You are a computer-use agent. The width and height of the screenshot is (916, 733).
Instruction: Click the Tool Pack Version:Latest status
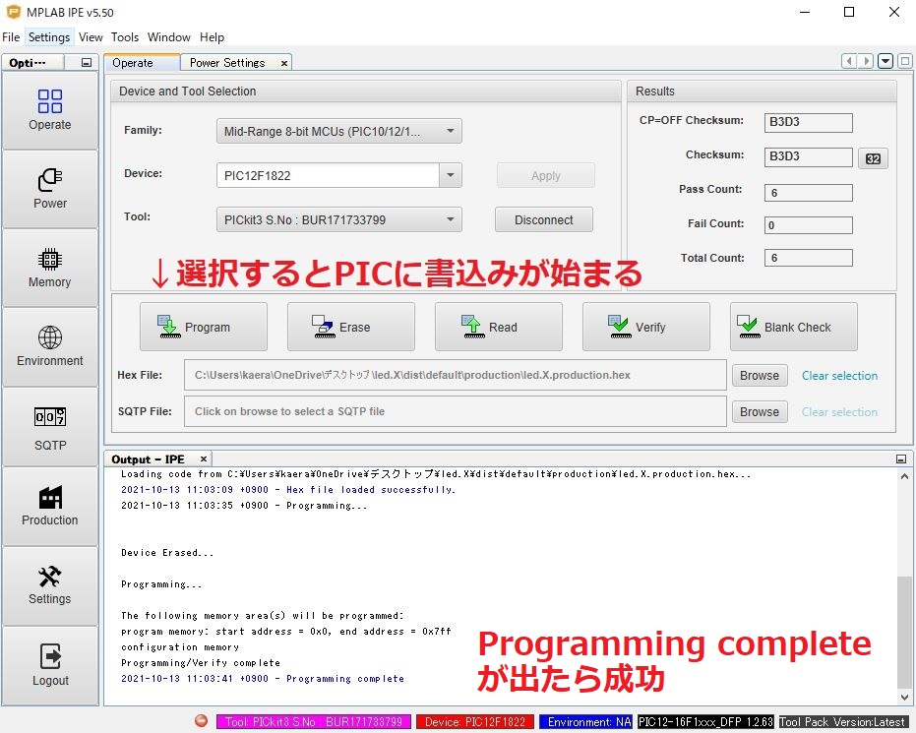(843, 722)
